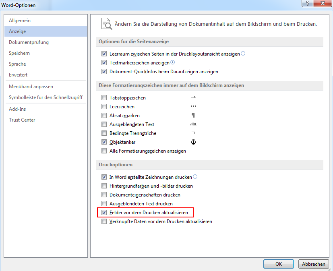Confirm with the OK button

[279, 264]
